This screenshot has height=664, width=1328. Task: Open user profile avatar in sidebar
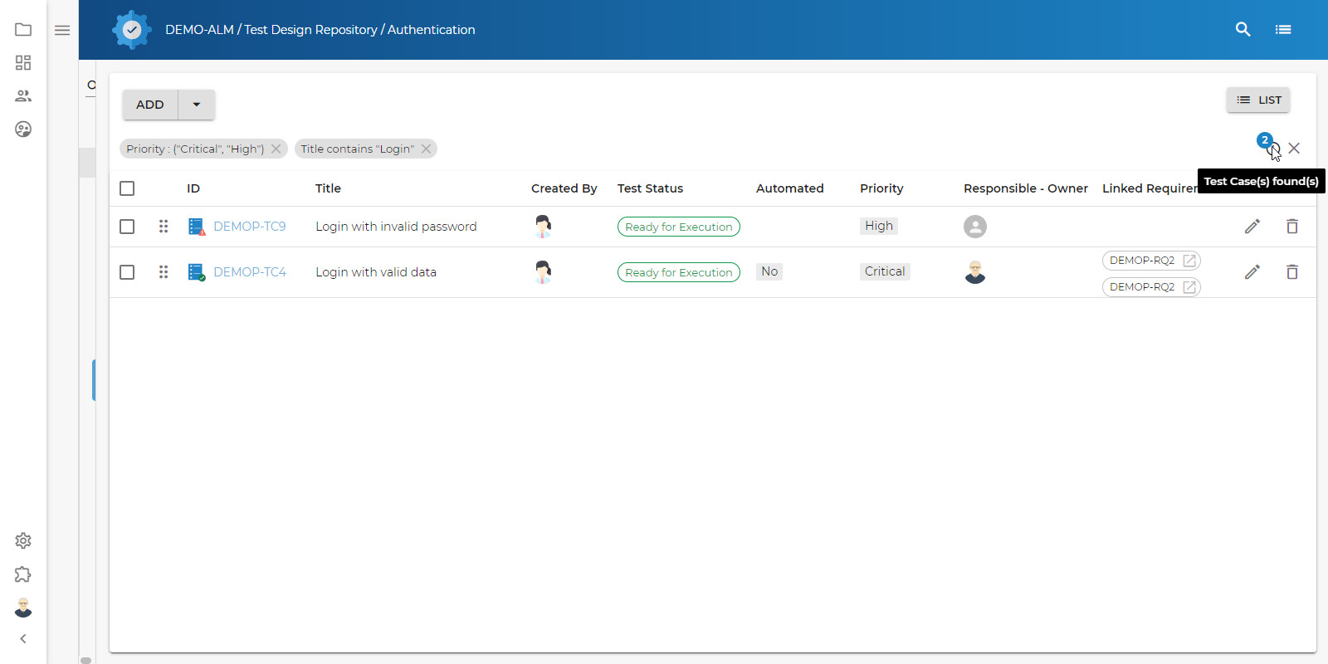[23, 608]
